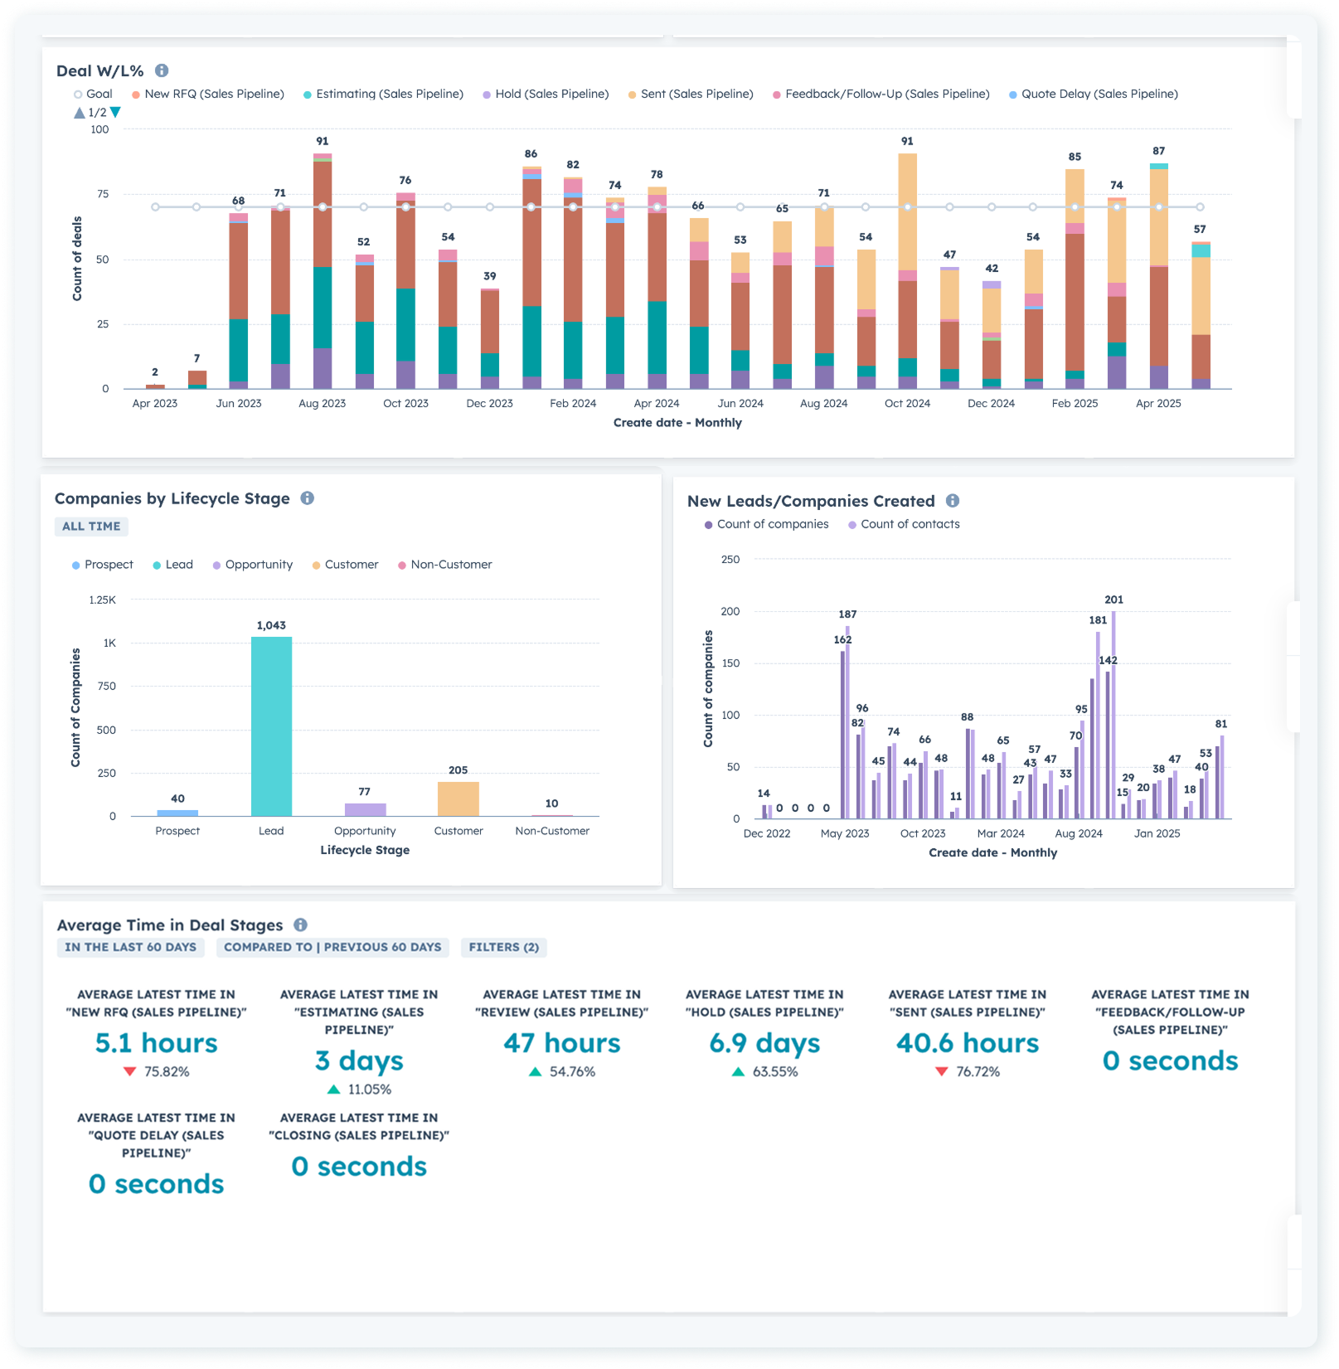The image size is (1339, 1369).
Task: Click the Prospect bar labeled 40
Action: click(177, 813)
